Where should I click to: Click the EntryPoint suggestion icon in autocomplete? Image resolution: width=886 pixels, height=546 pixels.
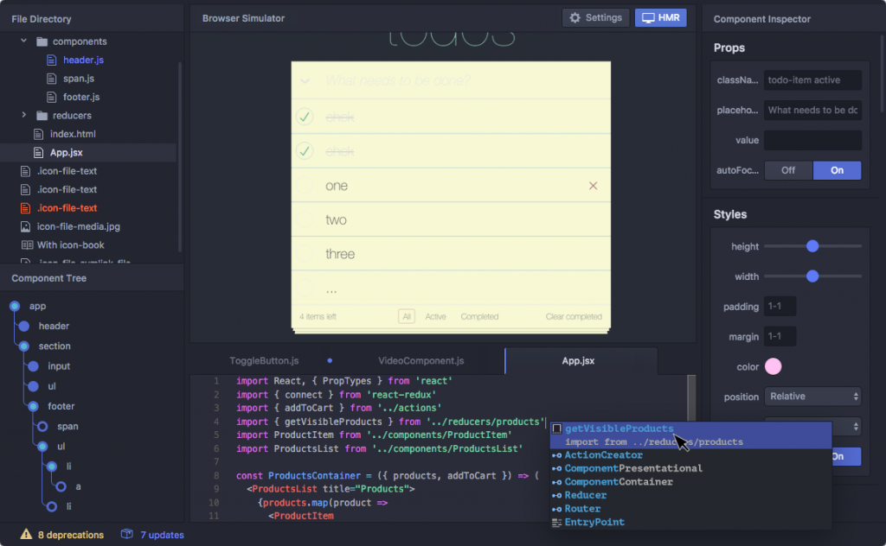point(559,522)
